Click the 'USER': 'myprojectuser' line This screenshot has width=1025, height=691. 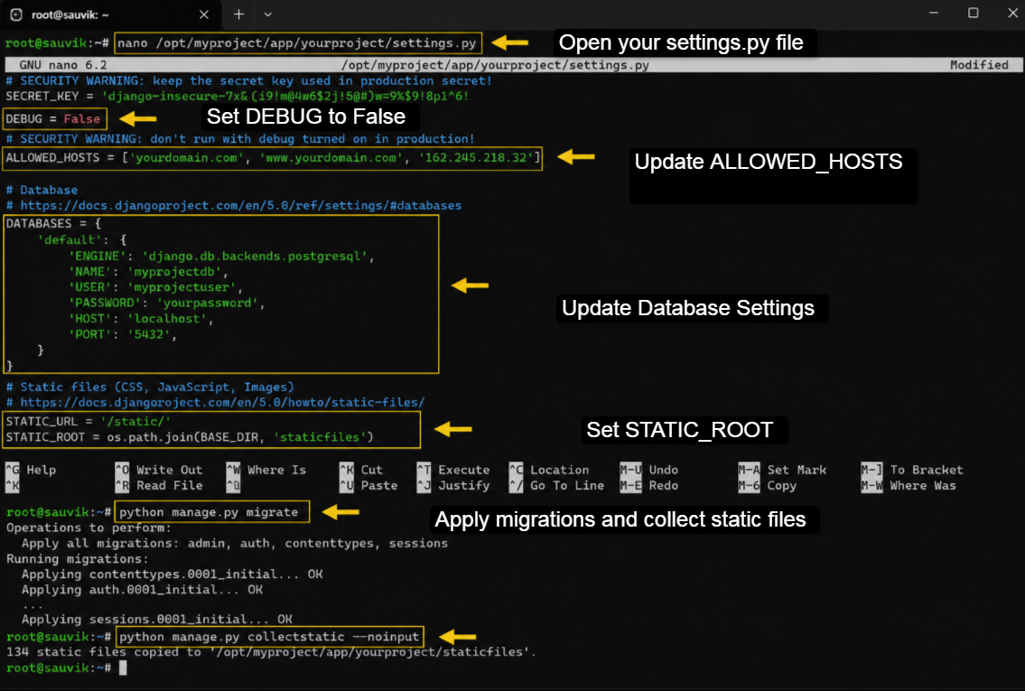click(x=155, y=287)
